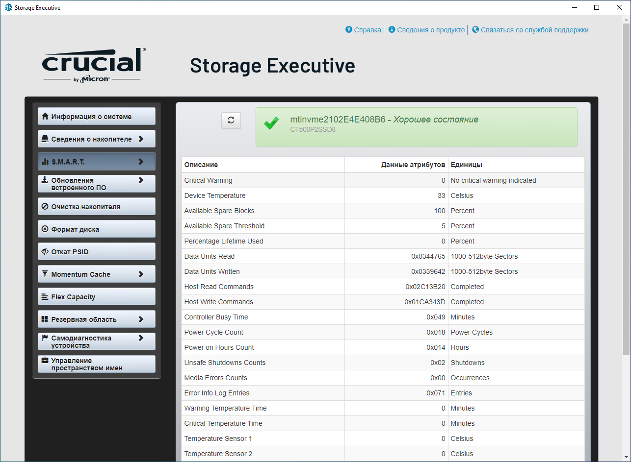
Task: Click the Error Info Log Entries value 0x071
Action: coord(436,393)
